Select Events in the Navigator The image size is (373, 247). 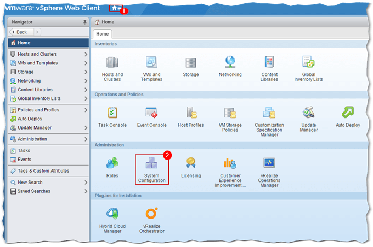pos(48,160)
